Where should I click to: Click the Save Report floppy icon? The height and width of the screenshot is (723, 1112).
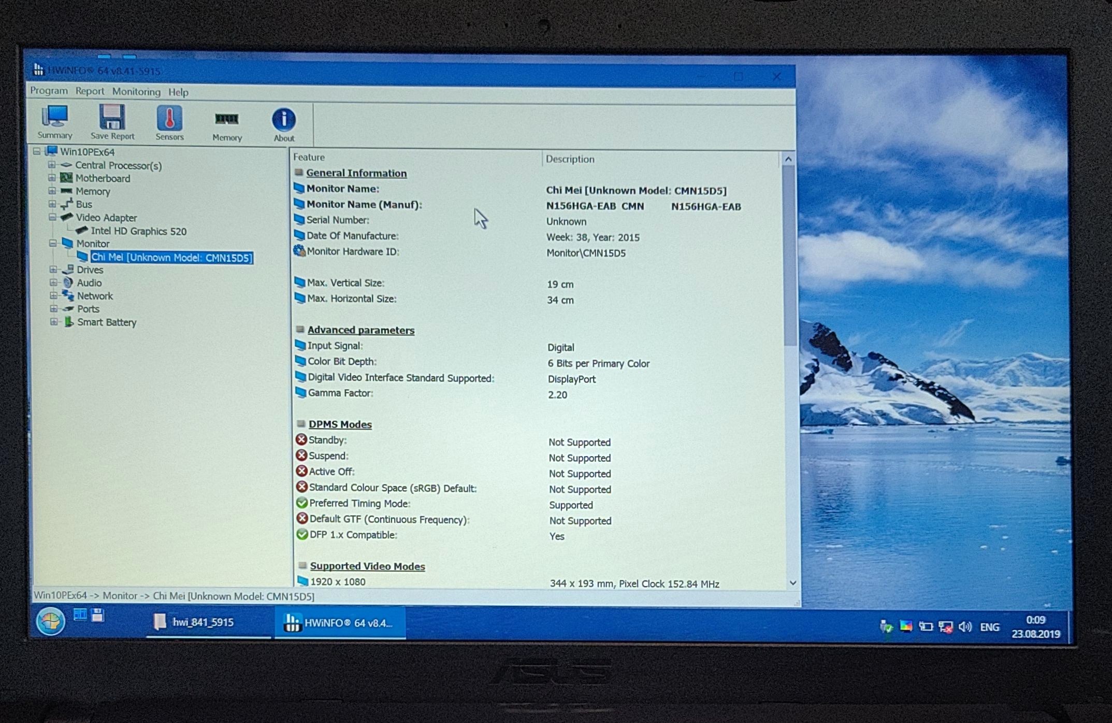click(112, 123)
